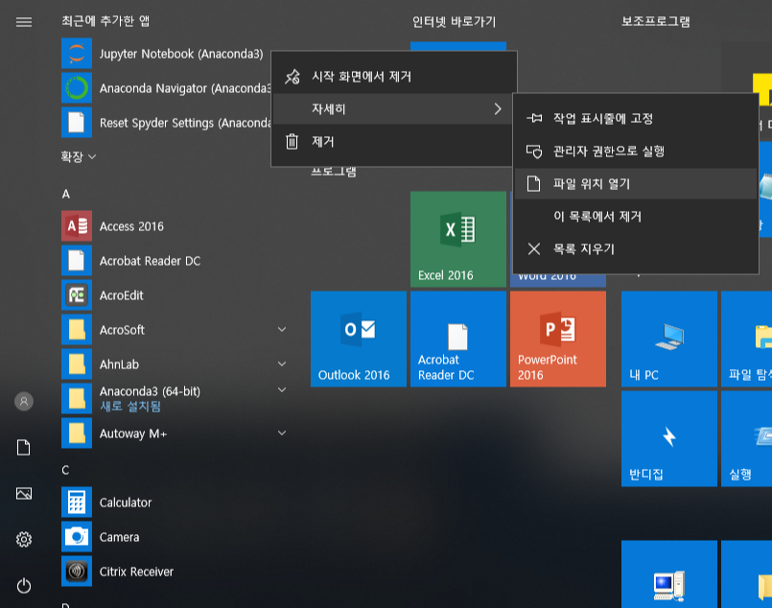The image size is (772, 608).
Task: Open Documents from the sidebar icon
Action: pos(24,448)
